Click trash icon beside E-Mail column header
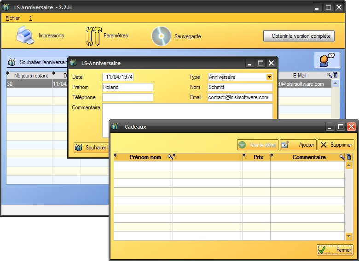 point(336,75)
